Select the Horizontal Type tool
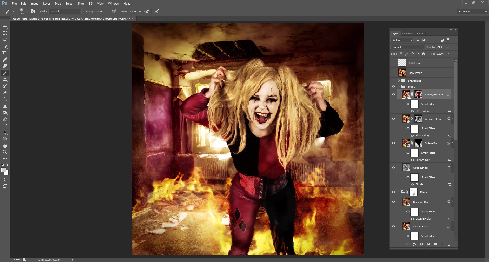 [x=5, y=126]
